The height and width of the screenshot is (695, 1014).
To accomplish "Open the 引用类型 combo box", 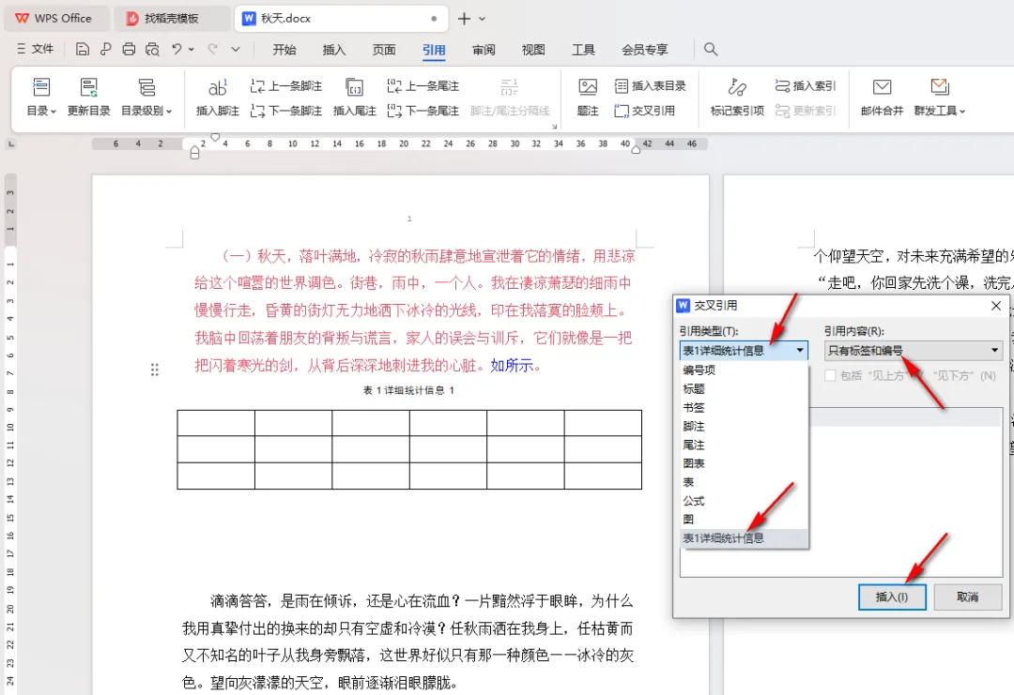I will (744, 351).
